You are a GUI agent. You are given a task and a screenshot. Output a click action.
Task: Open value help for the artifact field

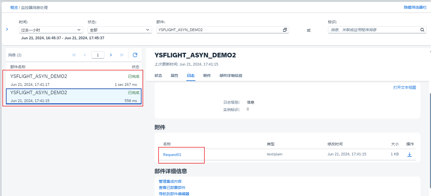pos(285,30)
